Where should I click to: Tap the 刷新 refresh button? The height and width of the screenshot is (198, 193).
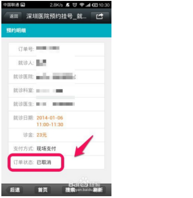[x=98, y=190]
